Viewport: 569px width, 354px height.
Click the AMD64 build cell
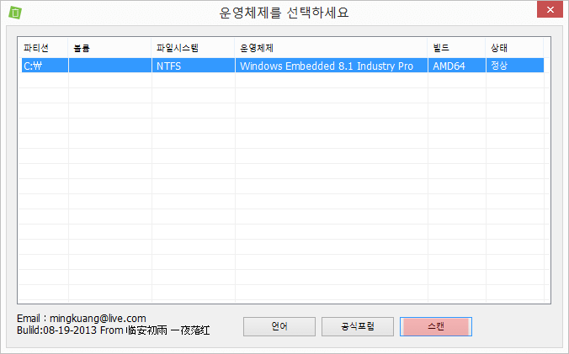[457, 66]
